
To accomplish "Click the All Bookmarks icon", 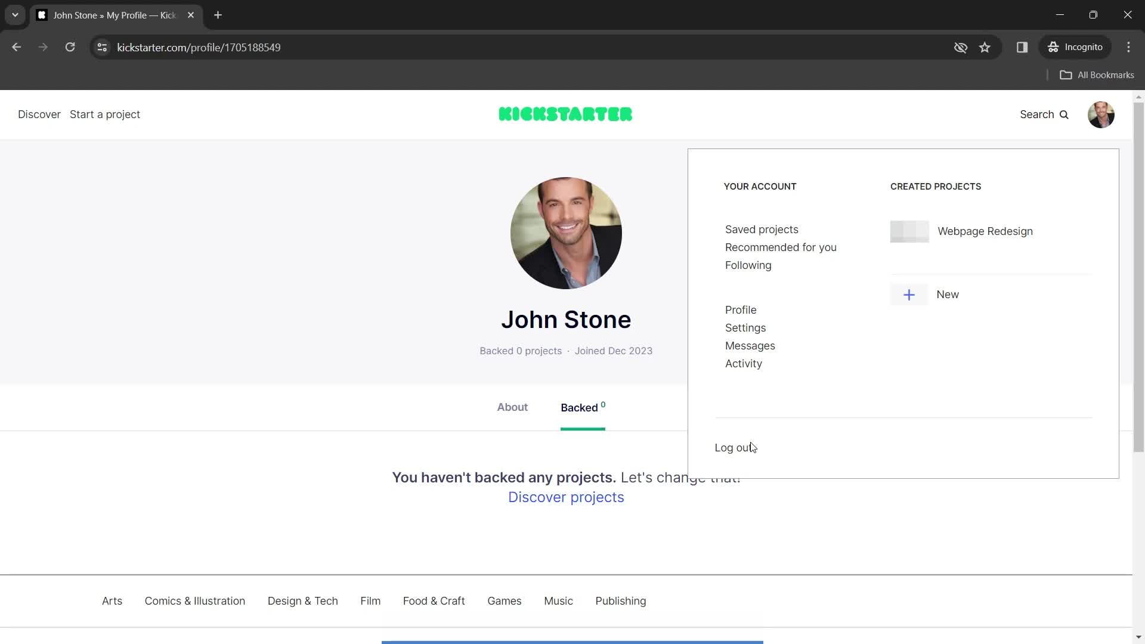I will click(x=1066, y=75).
